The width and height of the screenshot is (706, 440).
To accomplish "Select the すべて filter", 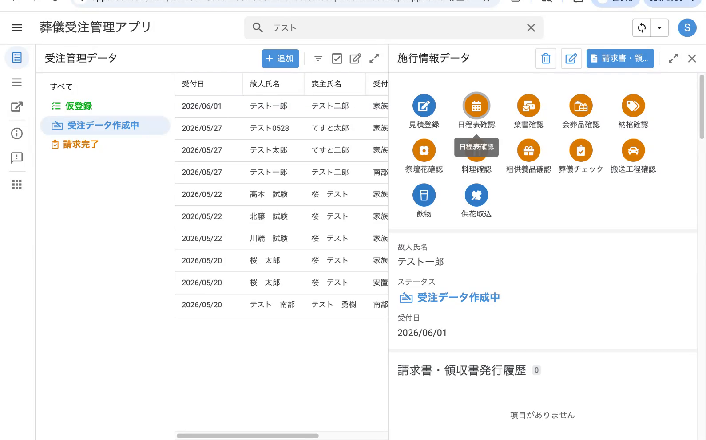I will [x=61, y=87].
